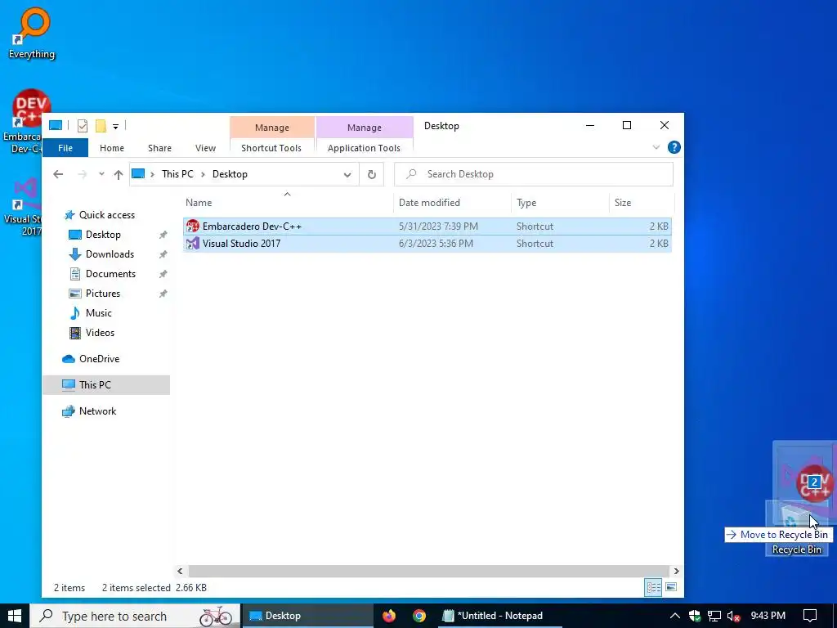Open recent locations dropdown arrow

[101, 174]
